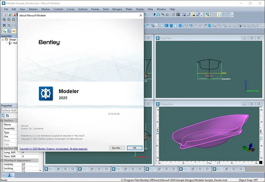The height and width of the screenshot is (182, 265).
Task: Click the Zoom Out magnifier icon
Action: point(9,20)
